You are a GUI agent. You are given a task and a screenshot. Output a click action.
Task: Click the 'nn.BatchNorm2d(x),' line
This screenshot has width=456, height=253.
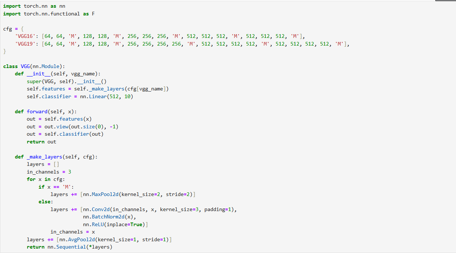pos(110,217)
